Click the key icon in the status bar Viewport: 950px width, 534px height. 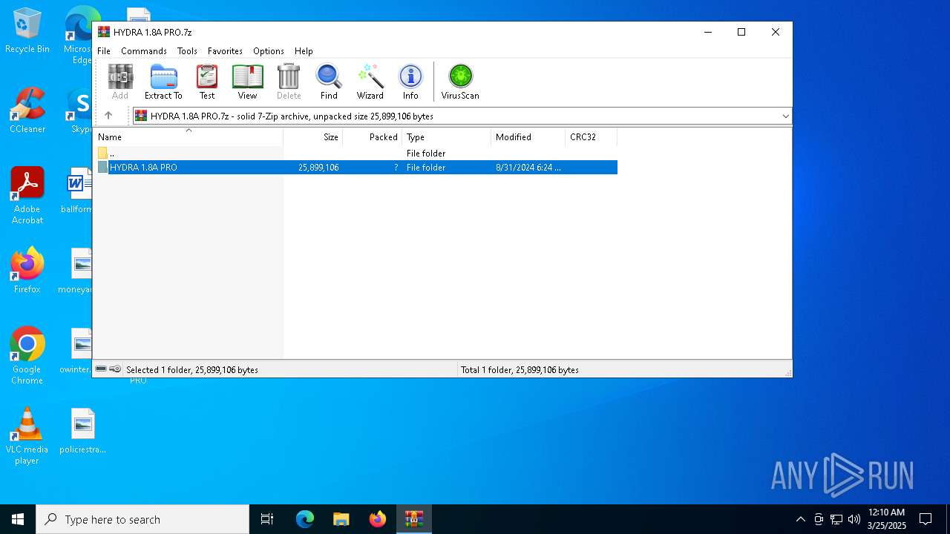pyautogui.click(x=115, y=369)
